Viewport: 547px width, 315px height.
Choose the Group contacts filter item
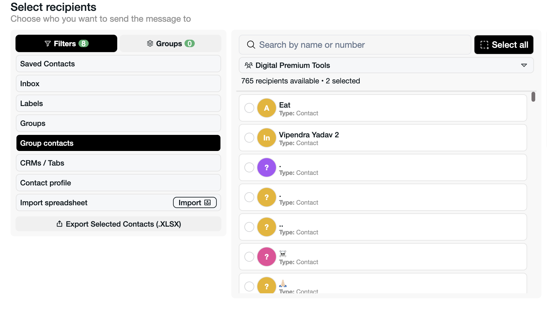point(118,143)
